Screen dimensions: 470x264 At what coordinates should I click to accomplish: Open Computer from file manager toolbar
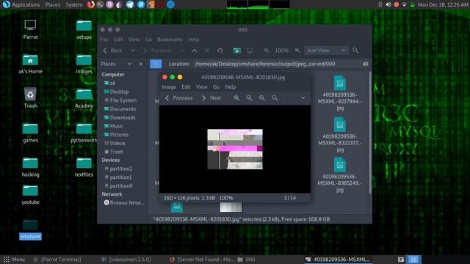pos(250,51)
